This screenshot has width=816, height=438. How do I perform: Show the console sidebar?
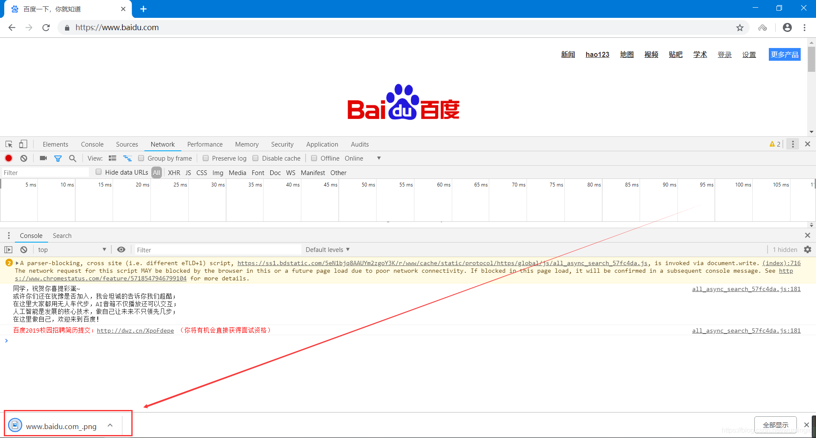8,250
